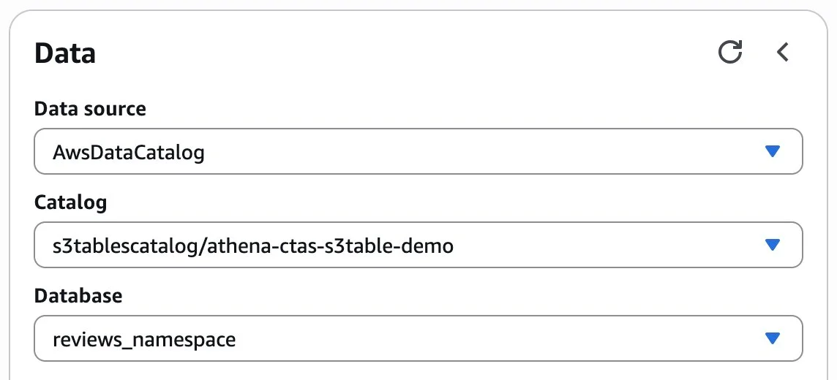The height and width of the screenshot is (380, 837).
Task: Click the blue arrow in Data source field
Action: point(773,151)
